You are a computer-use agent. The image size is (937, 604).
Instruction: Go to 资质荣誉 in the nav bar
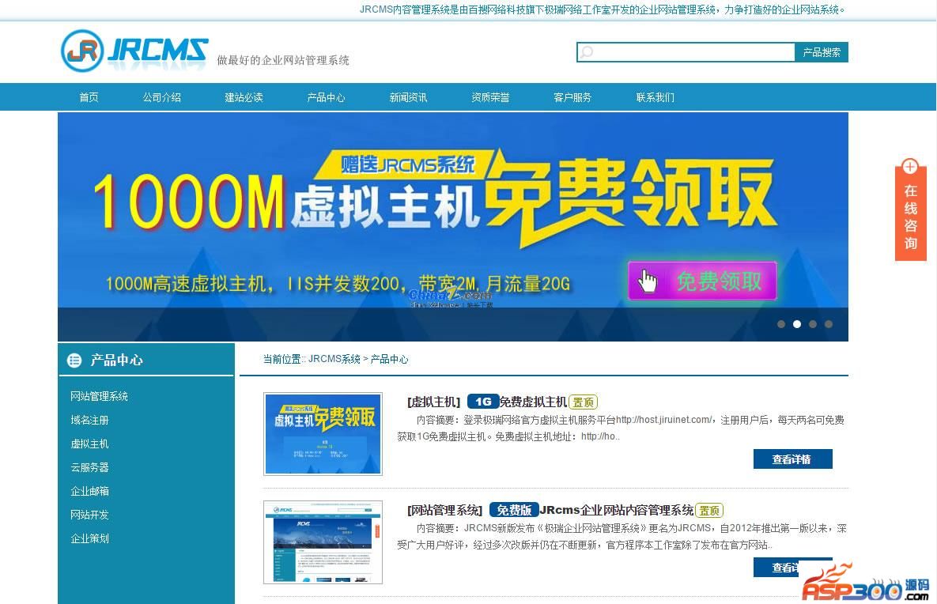tap(490, 97)
